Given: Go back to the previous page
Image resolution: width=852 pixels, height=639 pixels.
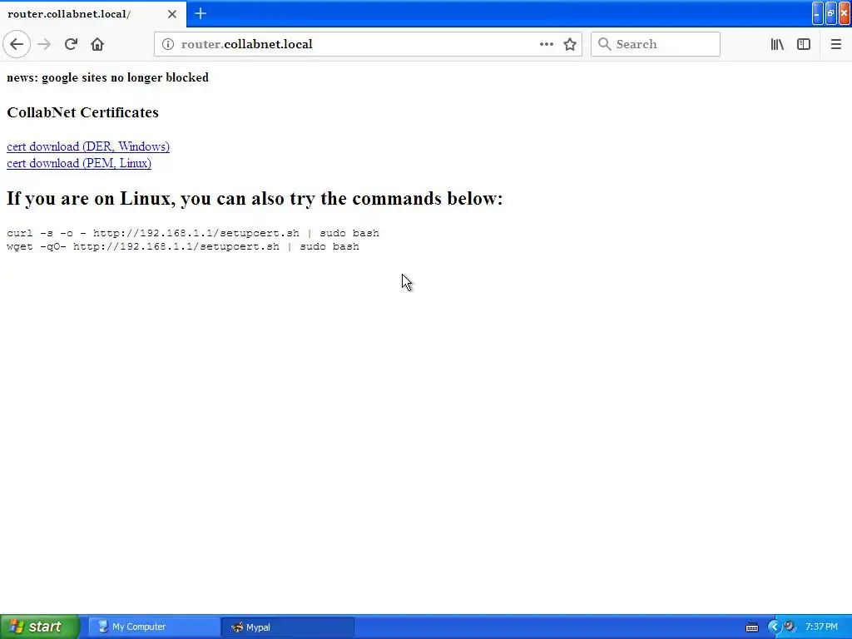Looking at the screenshot, I should pyautogui.click(x=17, y=44).
